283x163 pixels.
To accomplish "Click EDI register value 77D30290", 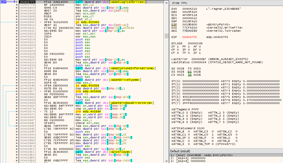I will (x=190, y=31).
